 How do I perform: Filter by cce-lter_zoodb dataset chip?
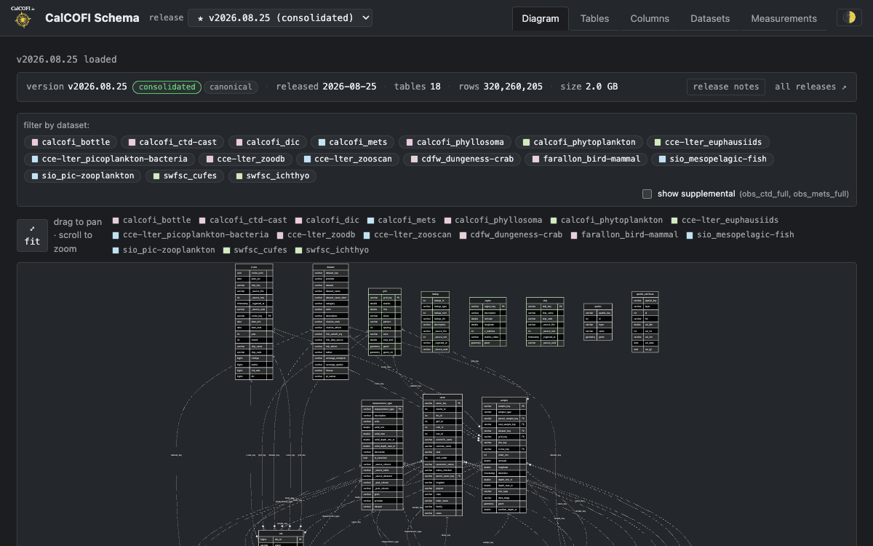coord(246,159)
